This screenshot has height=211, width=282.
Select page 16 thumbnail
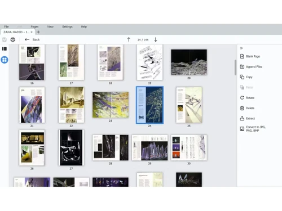coord(32,62)
